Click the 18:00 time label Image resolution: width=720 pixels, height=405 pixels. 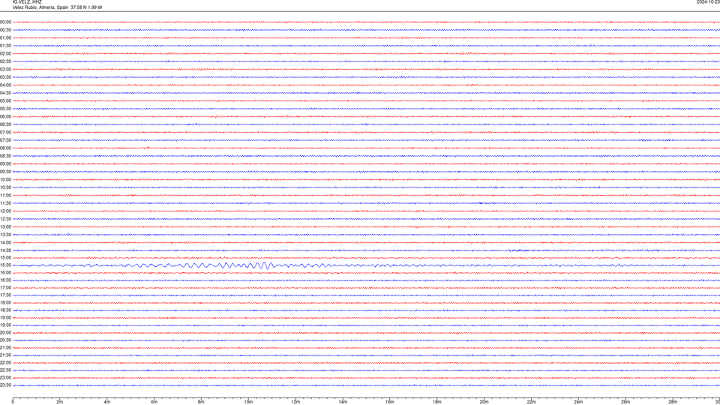[5, 302]
